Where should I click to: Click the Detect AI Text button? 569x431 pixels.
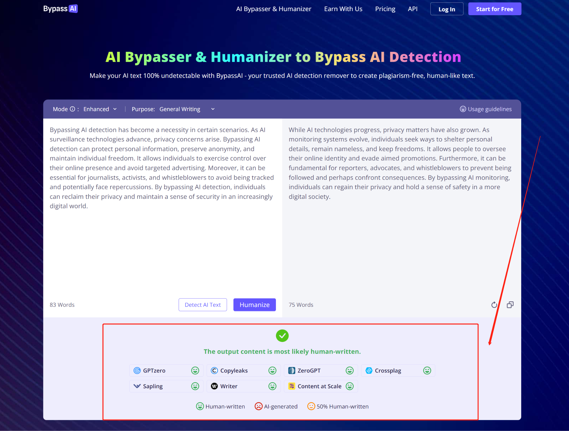[x=202, y=305]
